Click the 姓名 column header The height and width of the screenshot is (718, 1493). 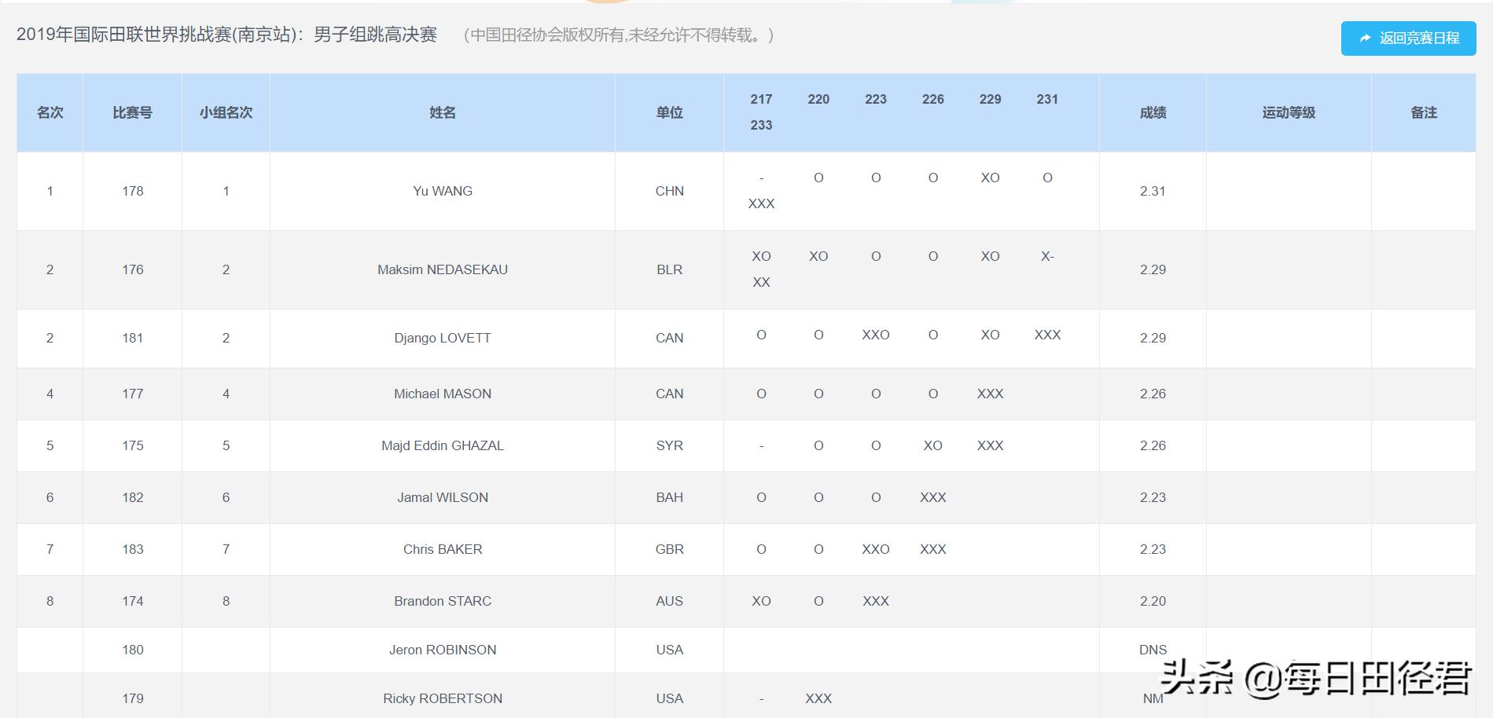pyautogui.click(x=442, y=112)
